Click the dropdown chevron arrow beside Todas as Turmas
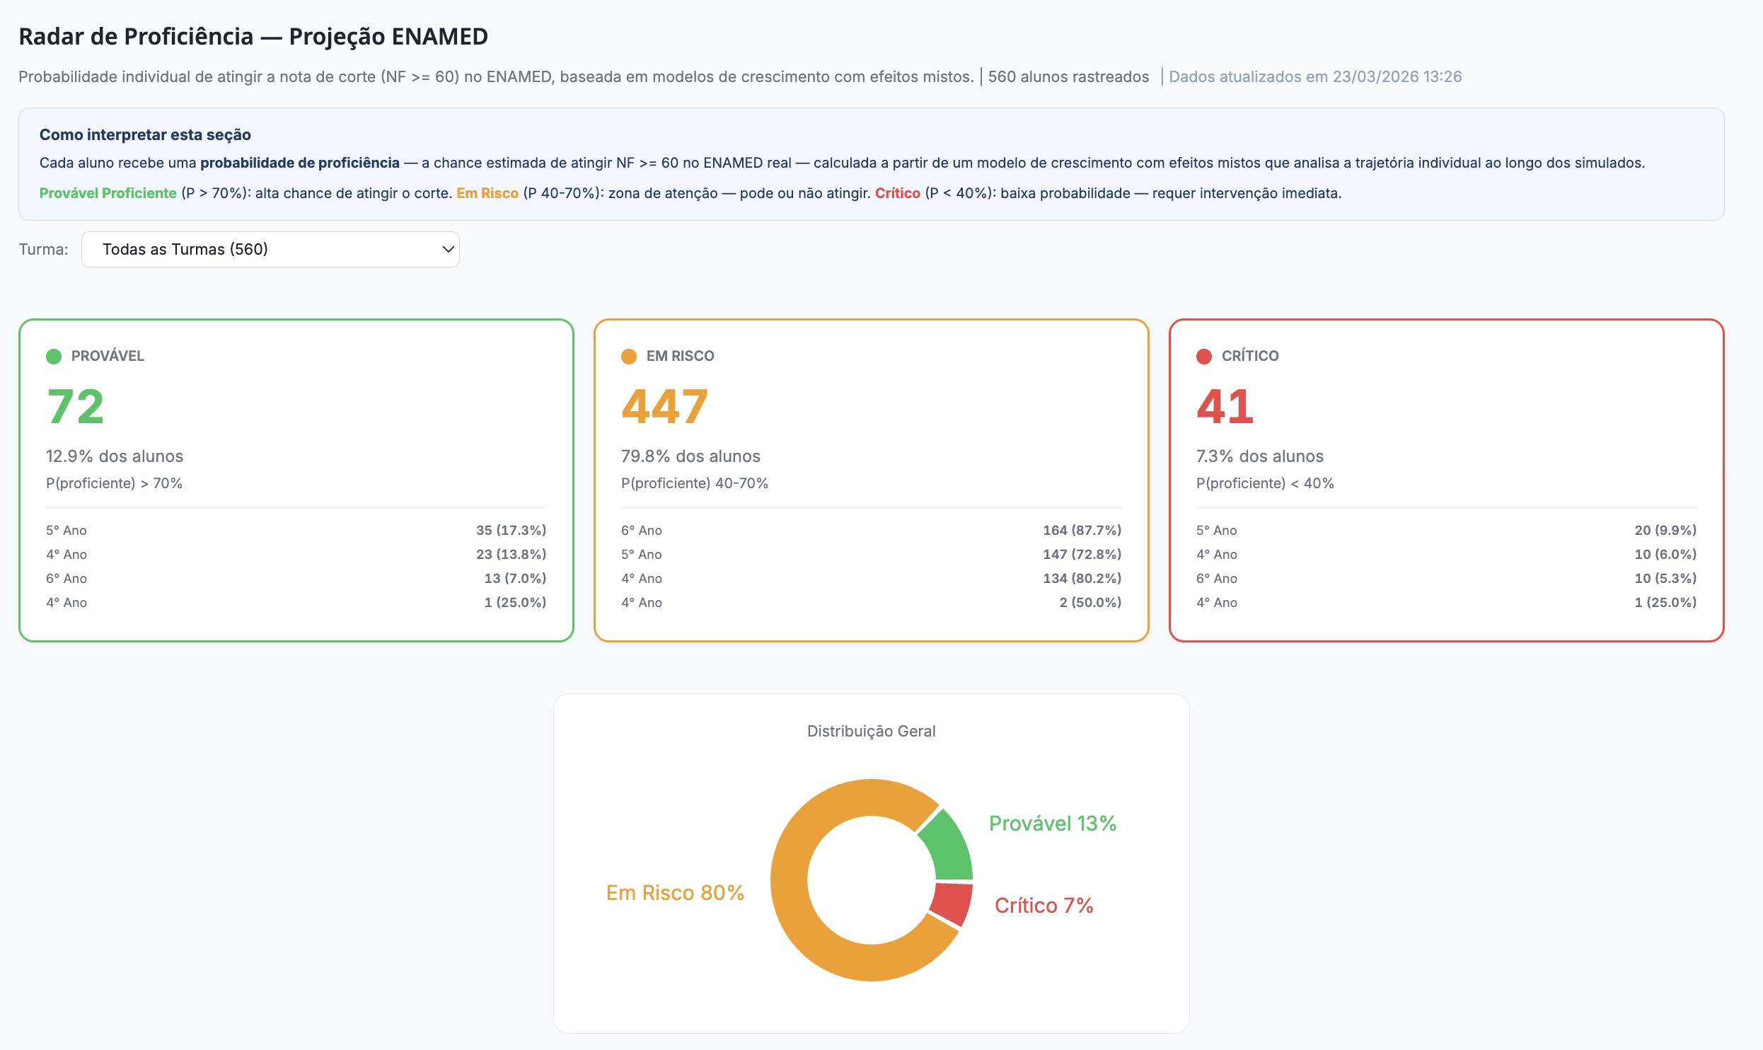The image size is (1763, 1050). [x=448, y=249]
